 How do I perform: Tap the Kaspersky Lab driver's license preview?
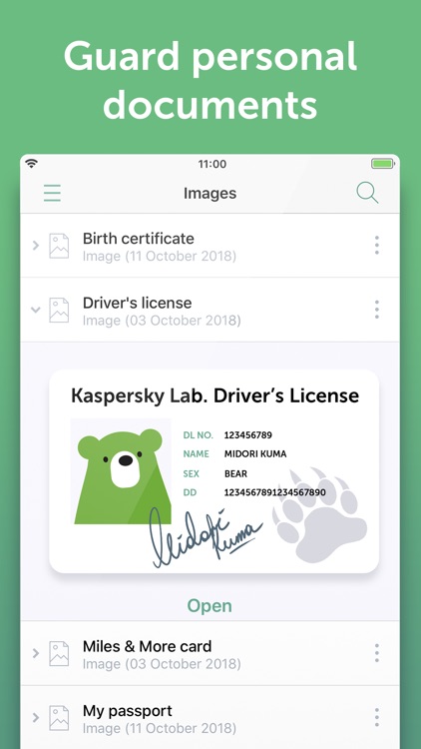tap(213, 471)
